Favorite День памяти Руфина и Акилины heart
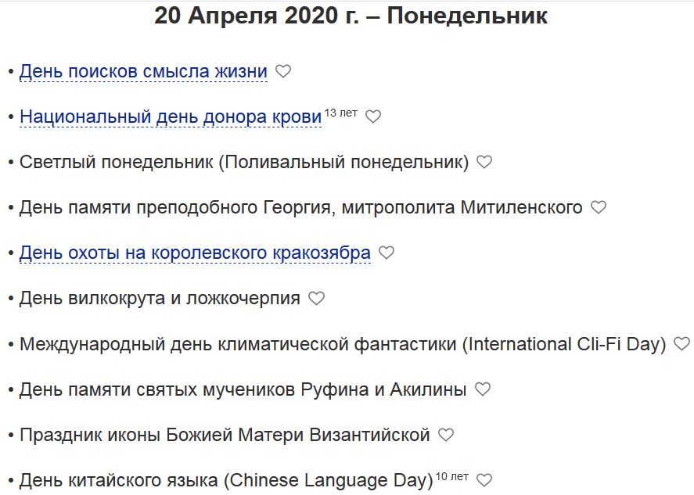The height and width of the screenshot is (495, 694). coord(483,389)
